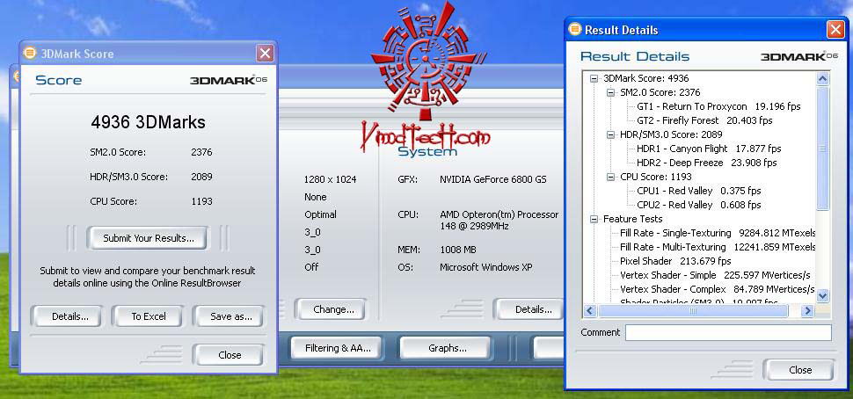Viewport: 853px width, 399px height.
Task: Click Change button in main window
Action: [x=332, y=310]
